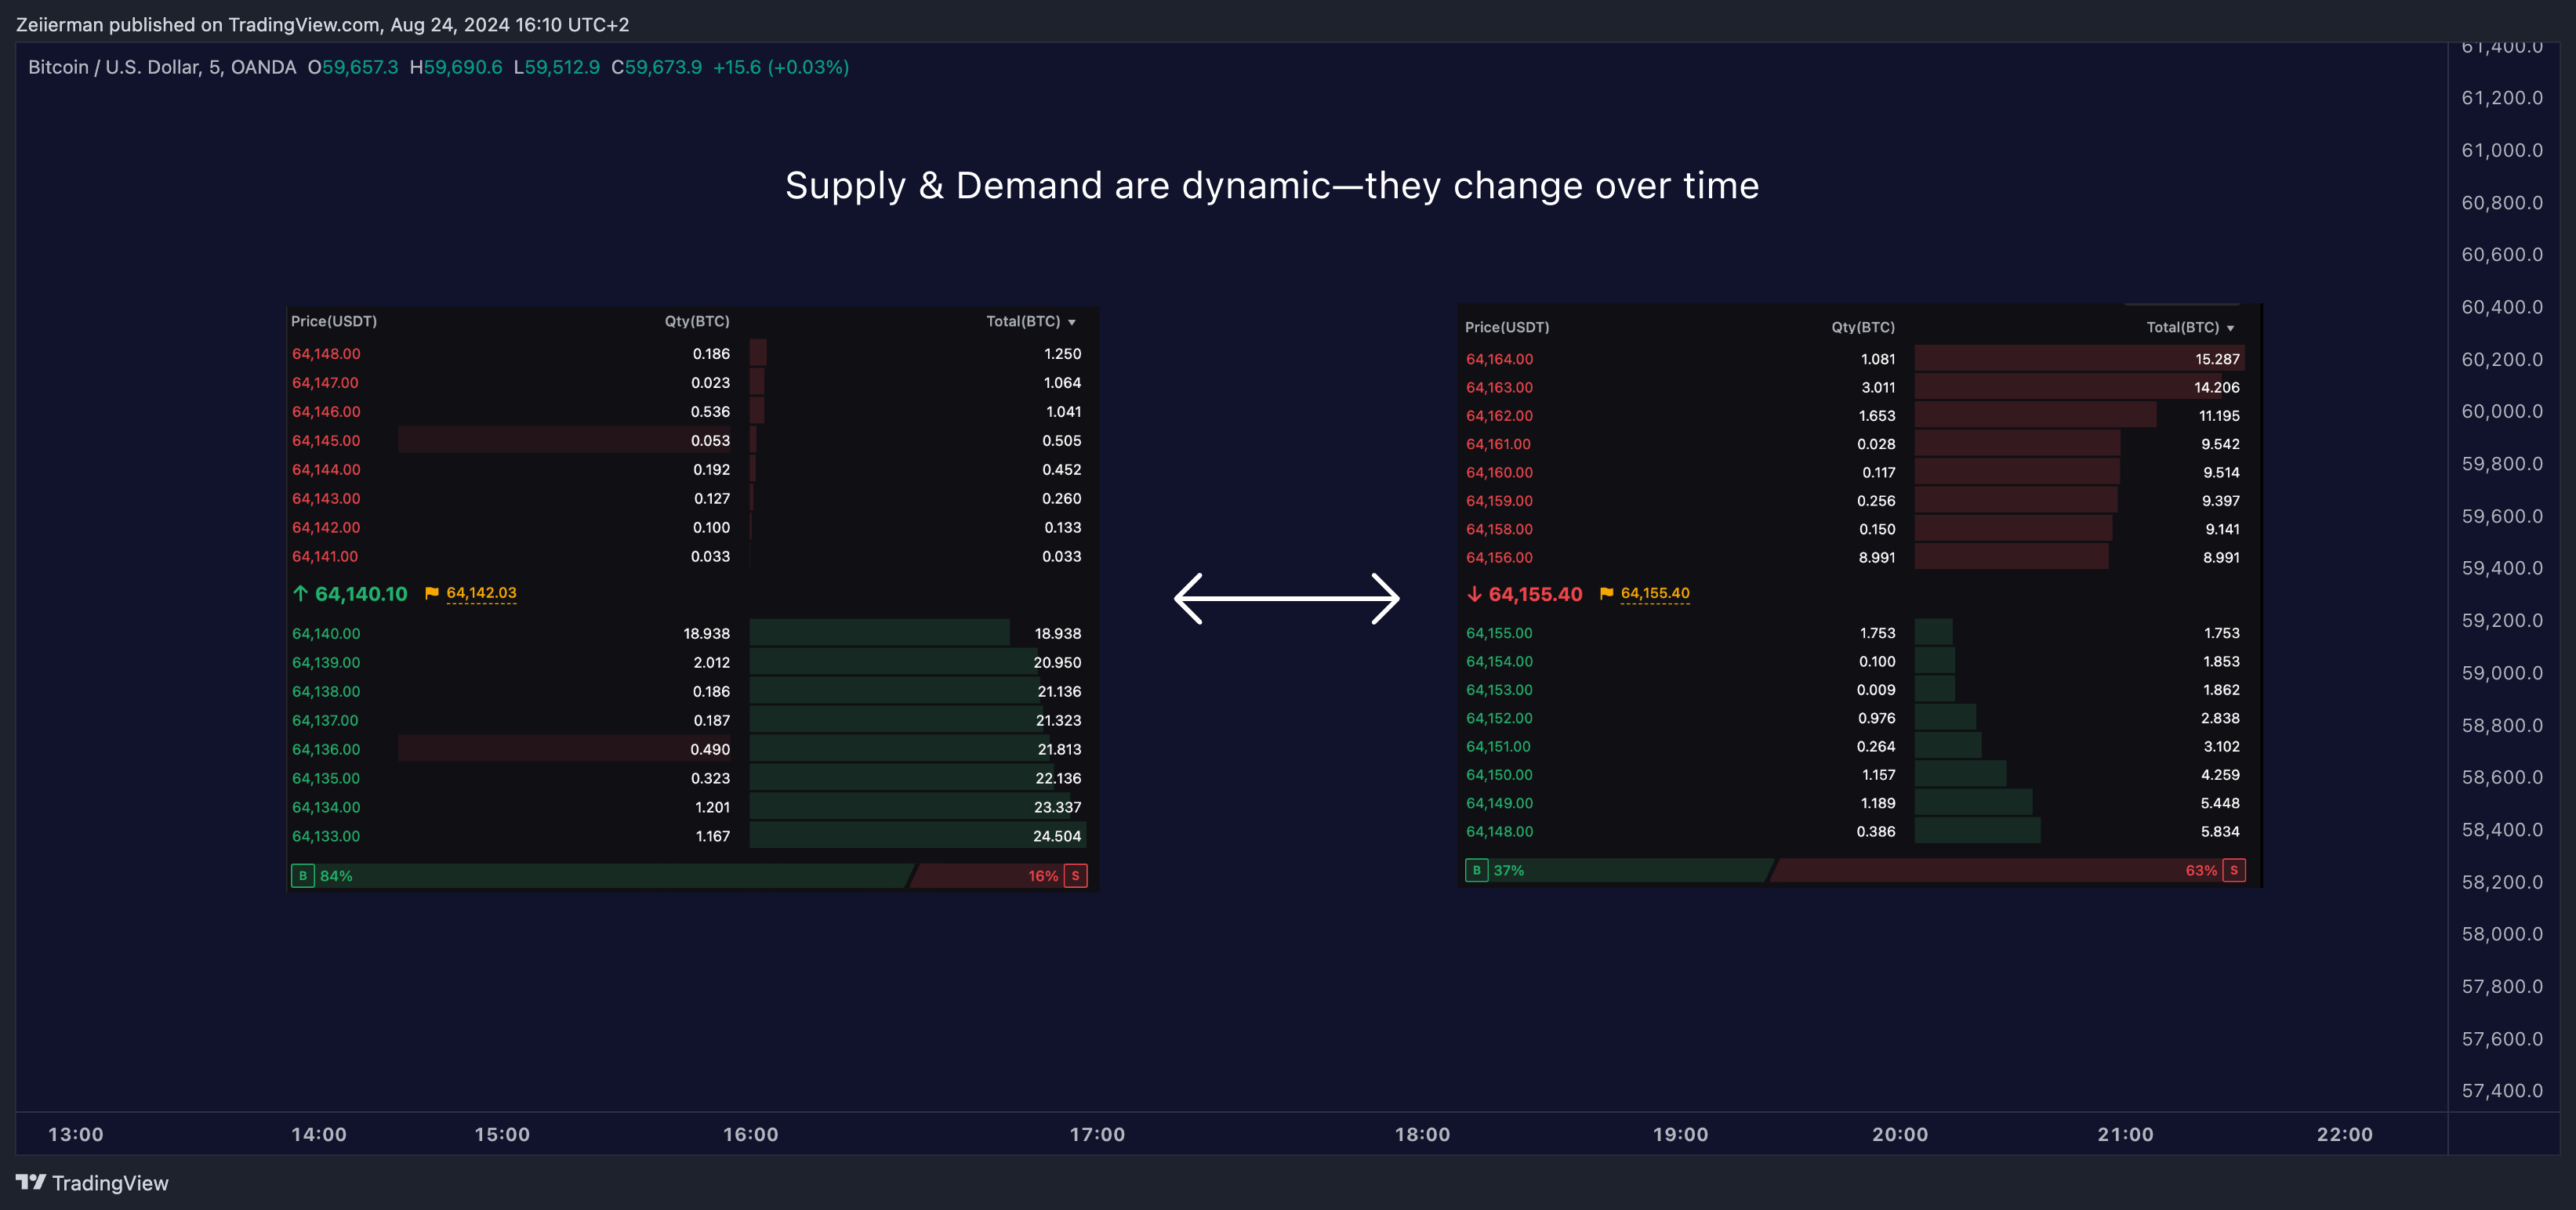
Task: Click the red down arrow next to 64,155.40
Action: (1474, 593)
